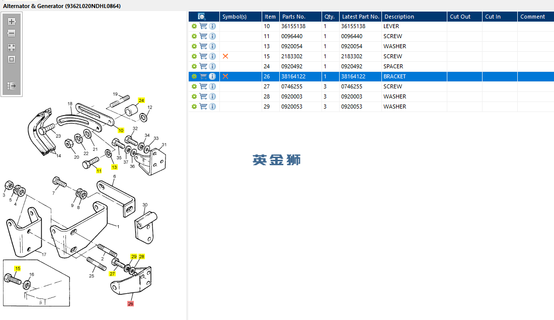Select the SPACER description cell
The image size is (554, 320).
(x=414, y=66)
